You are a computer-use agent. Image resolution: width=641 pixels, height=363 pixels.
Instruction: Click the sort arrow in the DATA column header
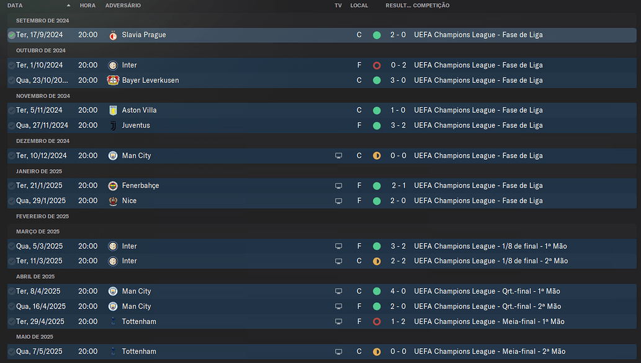tap(68, 6)
